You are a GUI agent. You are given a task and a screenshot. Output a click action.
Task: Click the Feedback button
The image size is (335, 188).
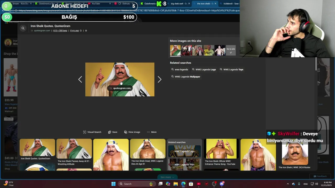tap(320, 176)
